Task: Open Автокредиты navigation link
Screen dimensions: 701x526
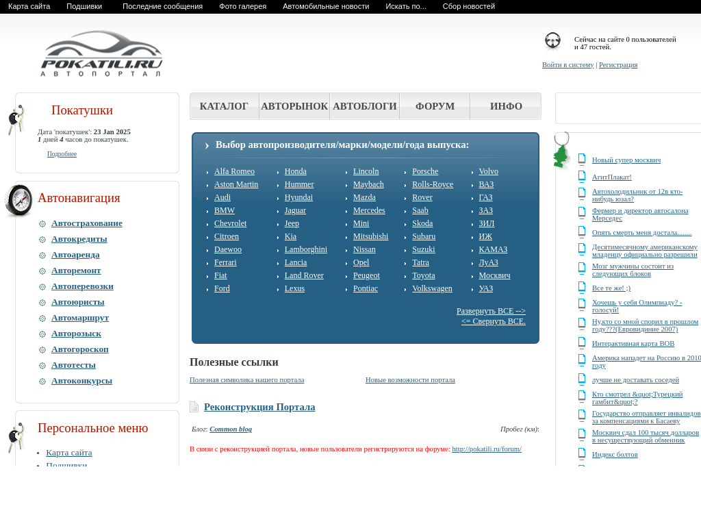Action: pos(79,239)
